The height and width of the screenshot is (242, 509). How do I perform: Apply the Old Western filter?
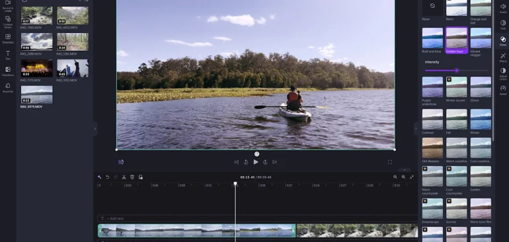(432, 148)
